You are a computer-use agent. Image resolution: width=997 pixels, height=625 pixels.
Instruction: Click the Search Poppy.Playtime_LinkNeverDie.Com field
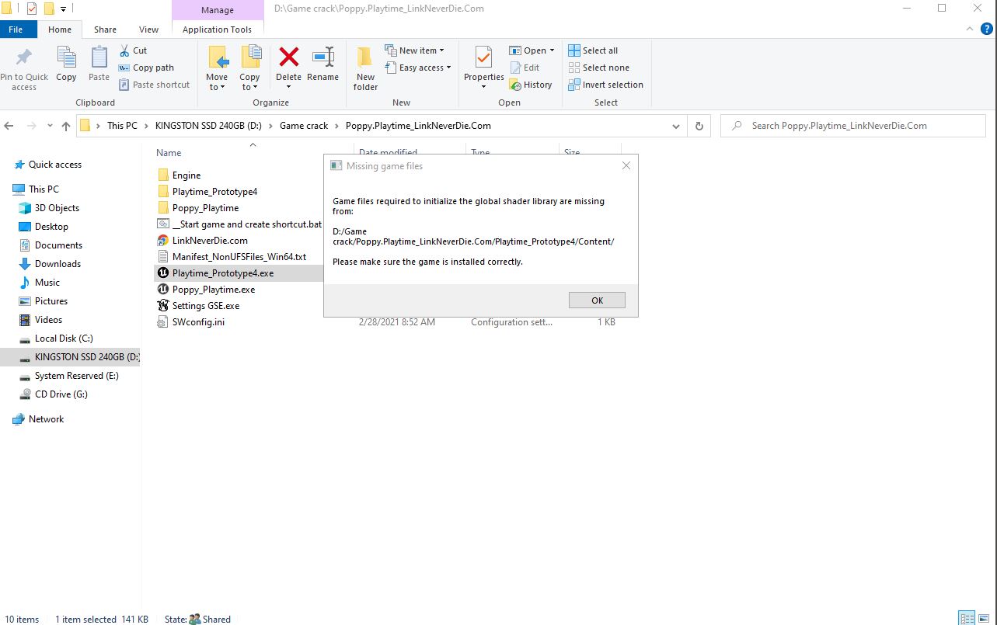(855, 126)
